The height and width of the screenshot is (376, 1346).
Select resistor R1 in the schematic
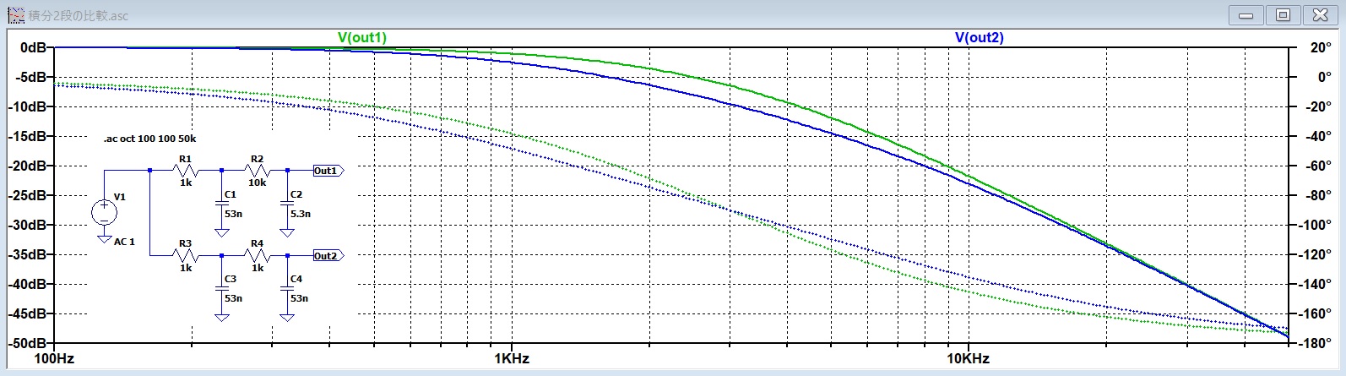pyautogui.click(x=186, y=171)
